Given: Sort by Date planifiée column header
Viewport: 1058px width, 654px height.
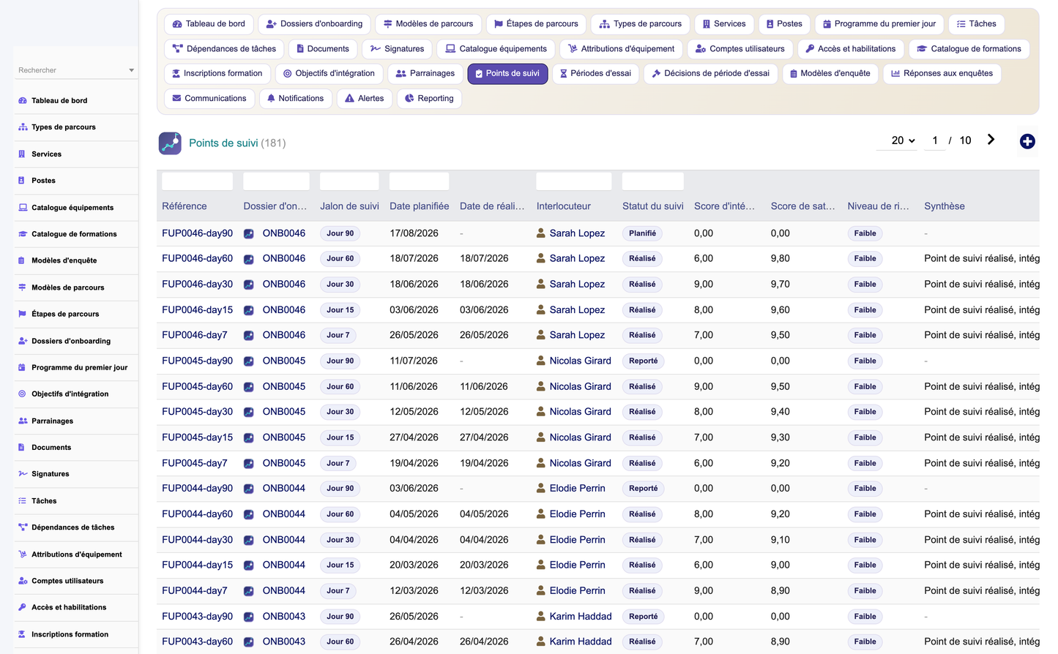Looking at the screenshot, I should pyautogui.click(x=420, y=206).
